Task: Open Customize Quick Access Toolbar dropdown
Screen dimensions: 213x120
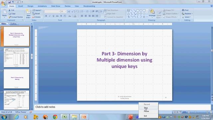Action: click(x=22, y=2)
